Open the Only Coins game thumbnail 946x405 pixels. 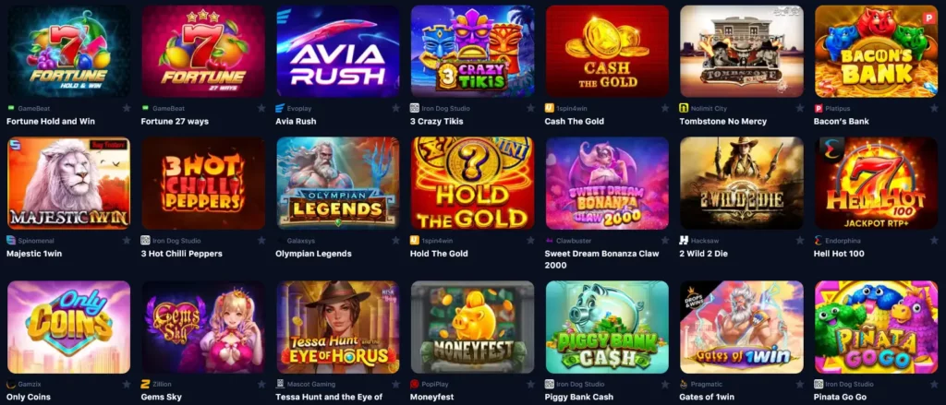coord(68,328)
